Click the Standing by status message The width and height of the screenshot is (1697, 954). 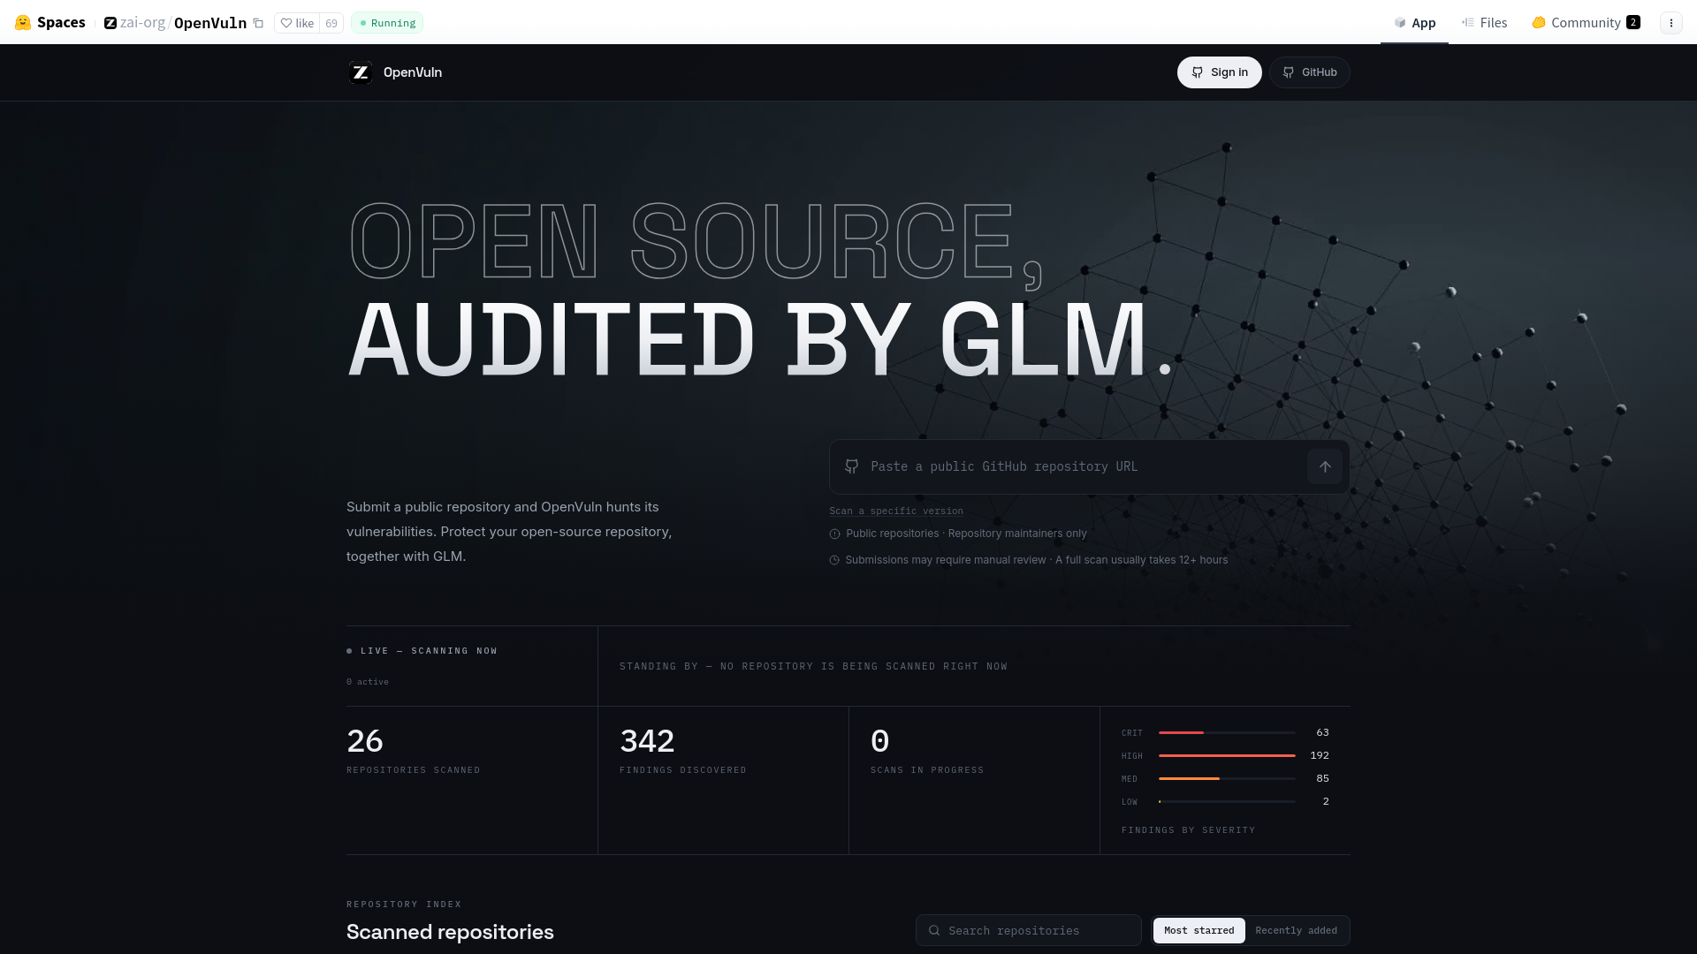pyautogui.click(x=813, y=666)
